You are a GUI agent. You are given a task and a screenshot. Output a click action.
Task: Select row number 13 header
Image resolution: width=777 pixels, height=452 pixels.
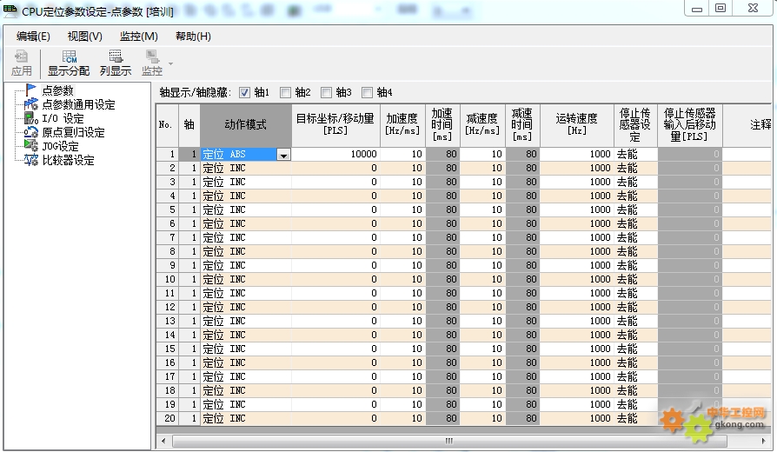167,321
